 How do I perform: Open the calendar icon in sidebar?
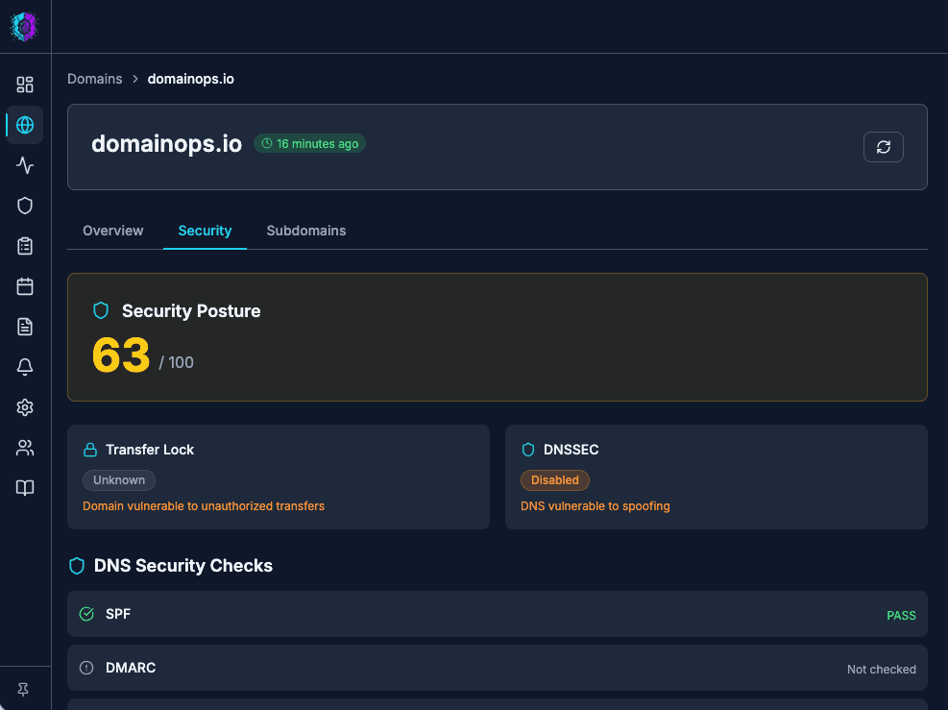coord(25,286)
